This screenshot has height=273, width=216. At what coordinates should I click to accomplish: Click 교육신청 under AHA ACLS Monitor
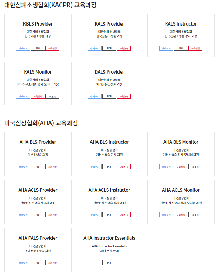tap(181, 215)
